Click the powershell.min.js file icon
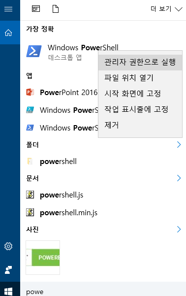Image resolution: width=186 pixels, height=296 pixels. (x=30, y=212)
